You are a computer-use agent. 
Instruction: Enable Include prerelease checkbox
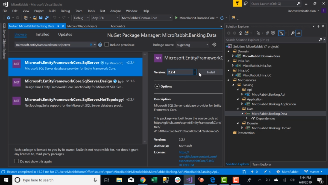107,44
